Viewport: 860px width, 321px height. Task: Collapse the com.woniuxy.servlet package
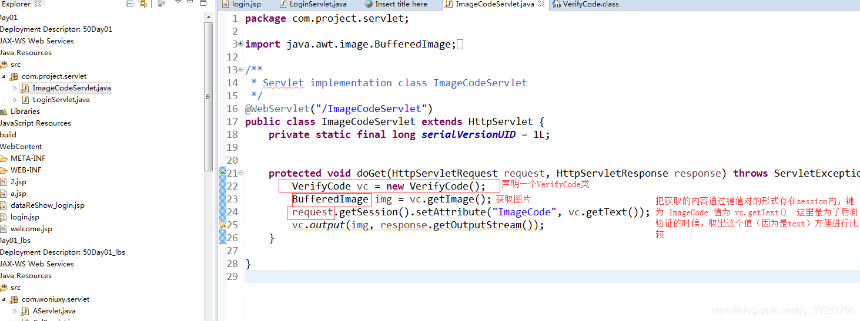tap(4, 299)
